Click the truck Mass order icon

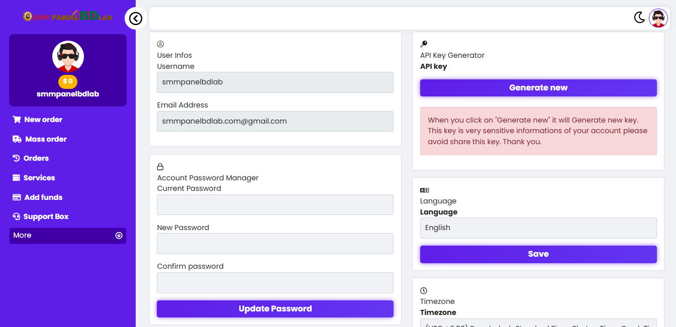click(x=17, y=139)
